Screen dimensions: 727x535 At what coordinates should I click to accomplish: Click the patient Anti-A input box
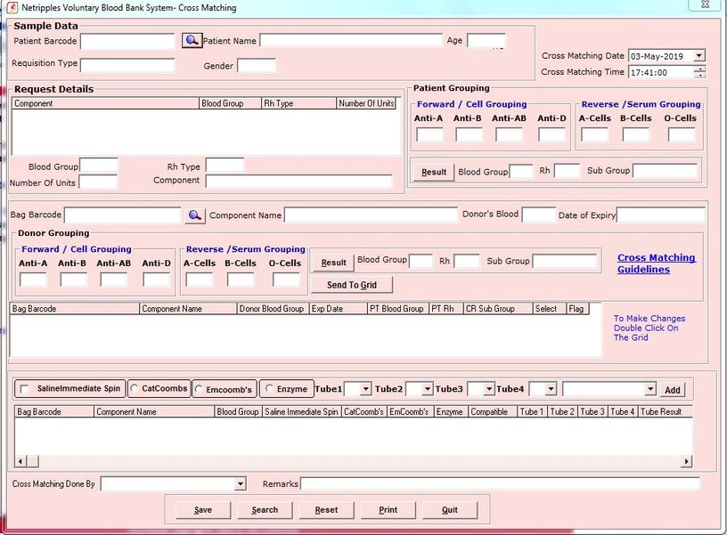(429, 134)
